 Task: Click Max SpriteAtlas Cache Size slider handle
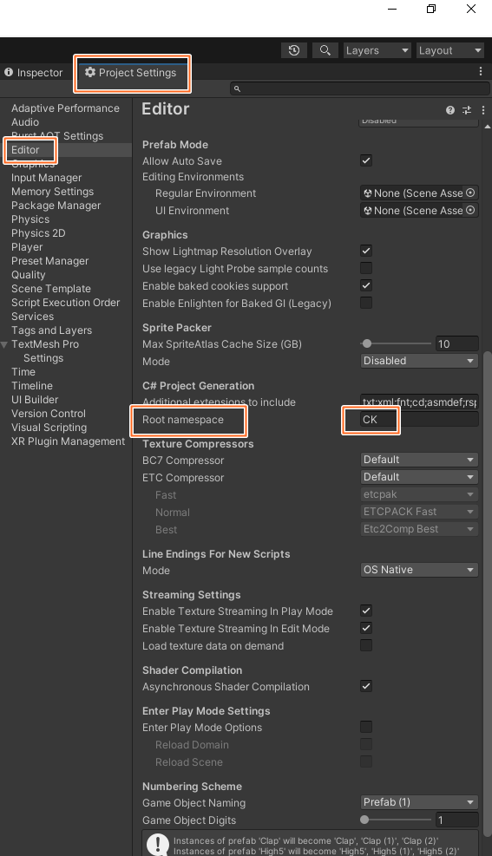tap(367, 343)
